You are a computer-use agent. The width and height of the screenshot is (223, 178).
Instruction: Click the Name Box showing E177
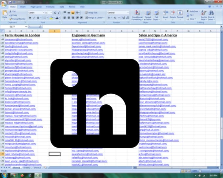coord(14,27)
